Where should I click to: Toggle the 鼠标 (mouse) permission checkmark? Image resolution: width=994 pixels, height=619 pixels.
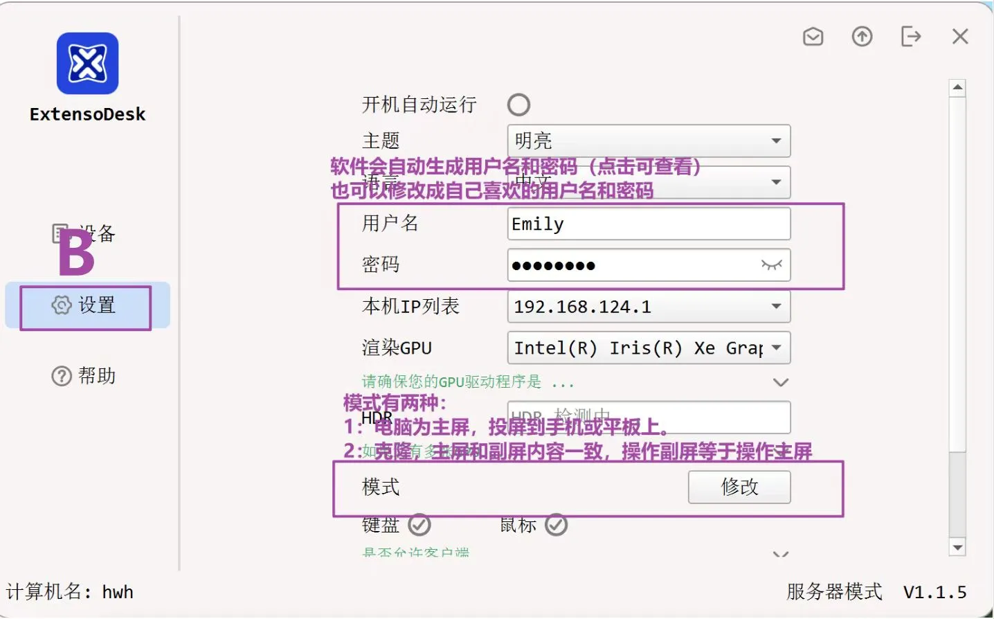[x=556, y=525]
